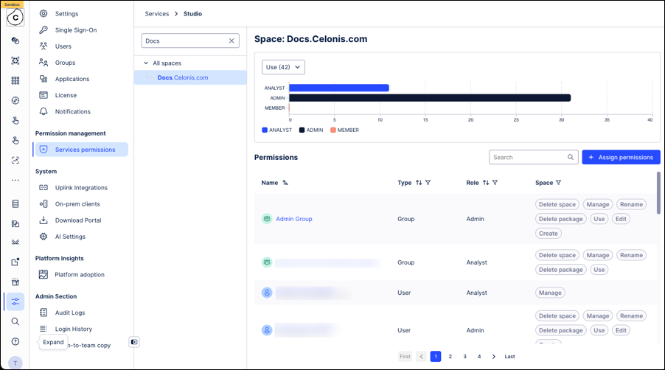Screen dimensions: 665x370
Task: Click the Settings gear icon
Action: (x=43, y=13)
